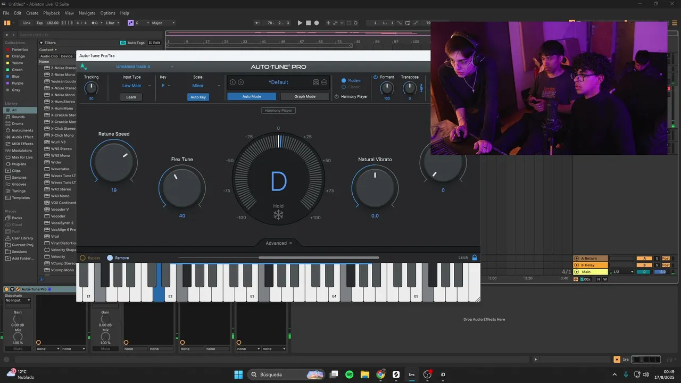This screenshot has height=383, width=681.
Task: Click the A Return track name
Action: (589, 259)
